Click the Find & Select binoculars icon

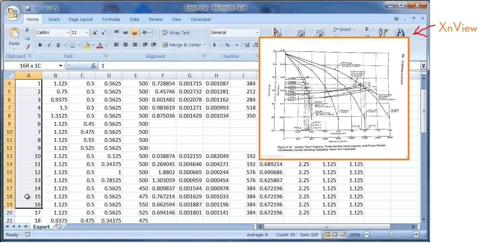click(x=400, y=32)
